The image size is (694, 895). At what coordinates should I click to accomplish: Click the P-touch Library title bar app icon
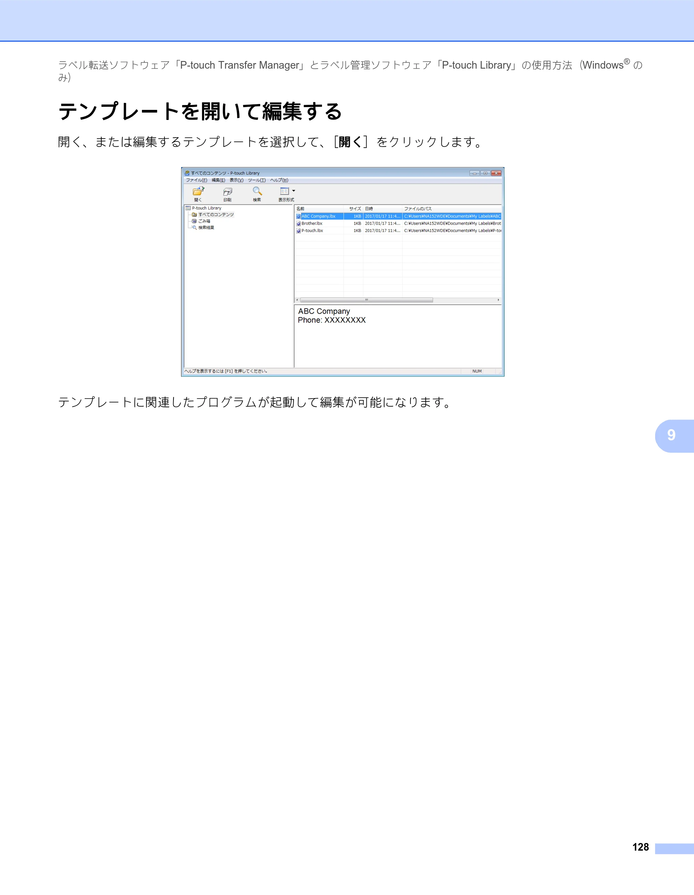point(187,173)
